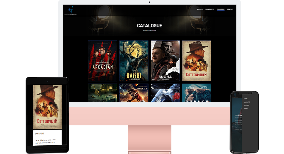This screenshot has width=284, height=154.
Task: Click the Accueil breadcrumb link under Catalogue title
Action: (146, 30)
